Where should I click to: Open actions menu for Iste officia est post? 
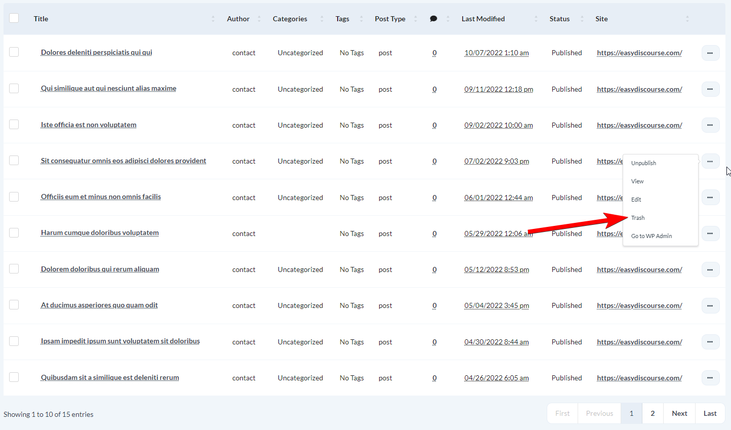click(710, 125)
